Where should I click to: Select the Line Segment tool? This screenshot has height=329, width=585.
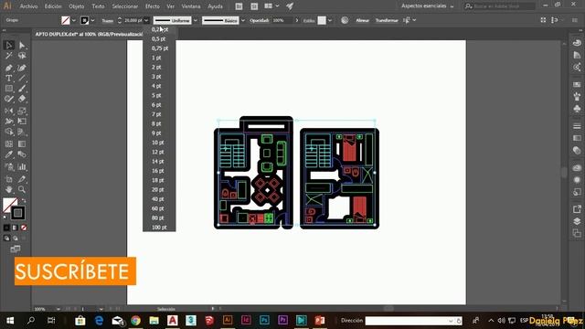(x=22, y=78)
